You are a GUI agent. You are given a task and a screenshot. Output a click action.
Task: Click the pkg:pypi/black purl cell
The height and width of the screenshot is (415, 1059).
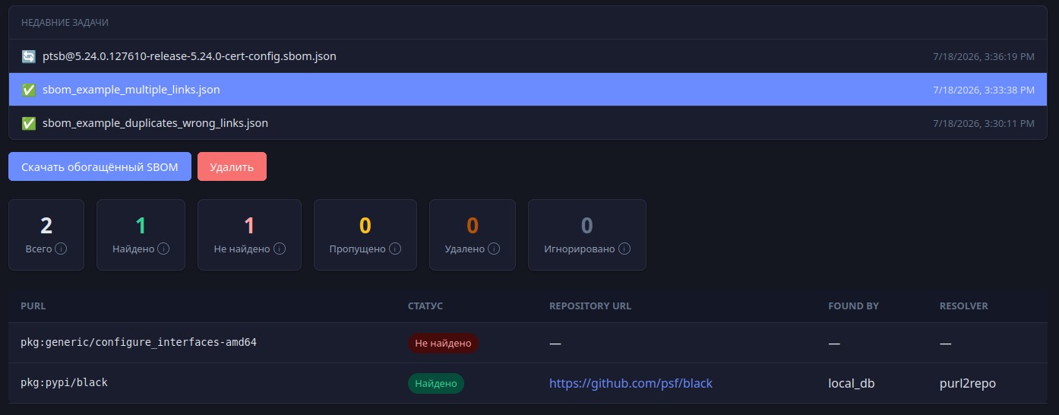click(x=64, y=383)
